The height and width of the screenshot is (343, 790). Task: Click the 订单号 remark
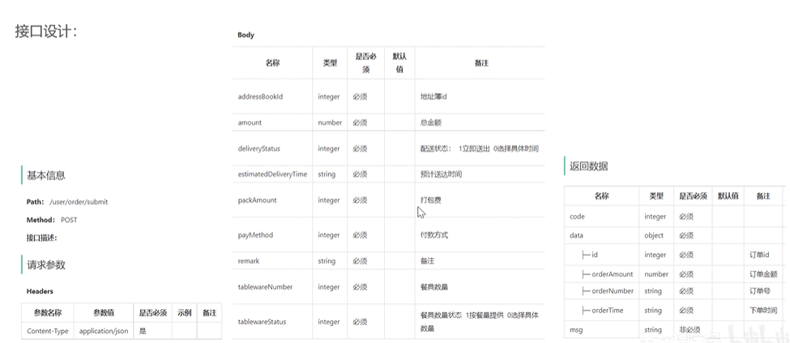tap(760, 291)
